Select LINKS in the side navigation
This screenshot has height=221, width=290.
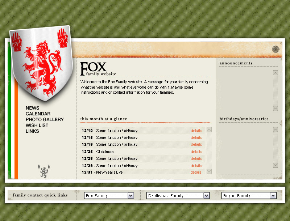click(32, 131)
